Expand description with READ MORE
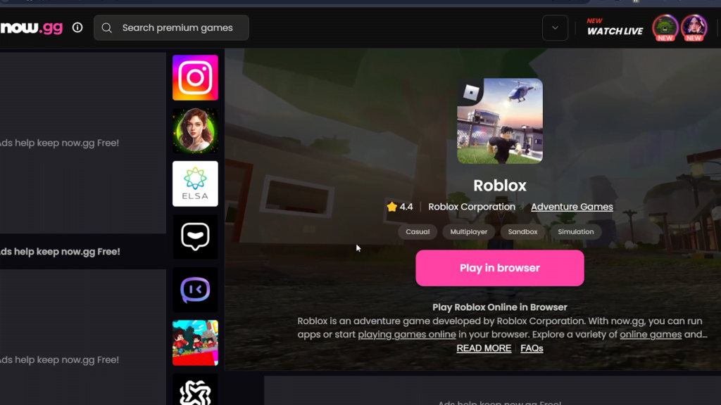Viewport: 721px width, 405px height. coord(484,348)
